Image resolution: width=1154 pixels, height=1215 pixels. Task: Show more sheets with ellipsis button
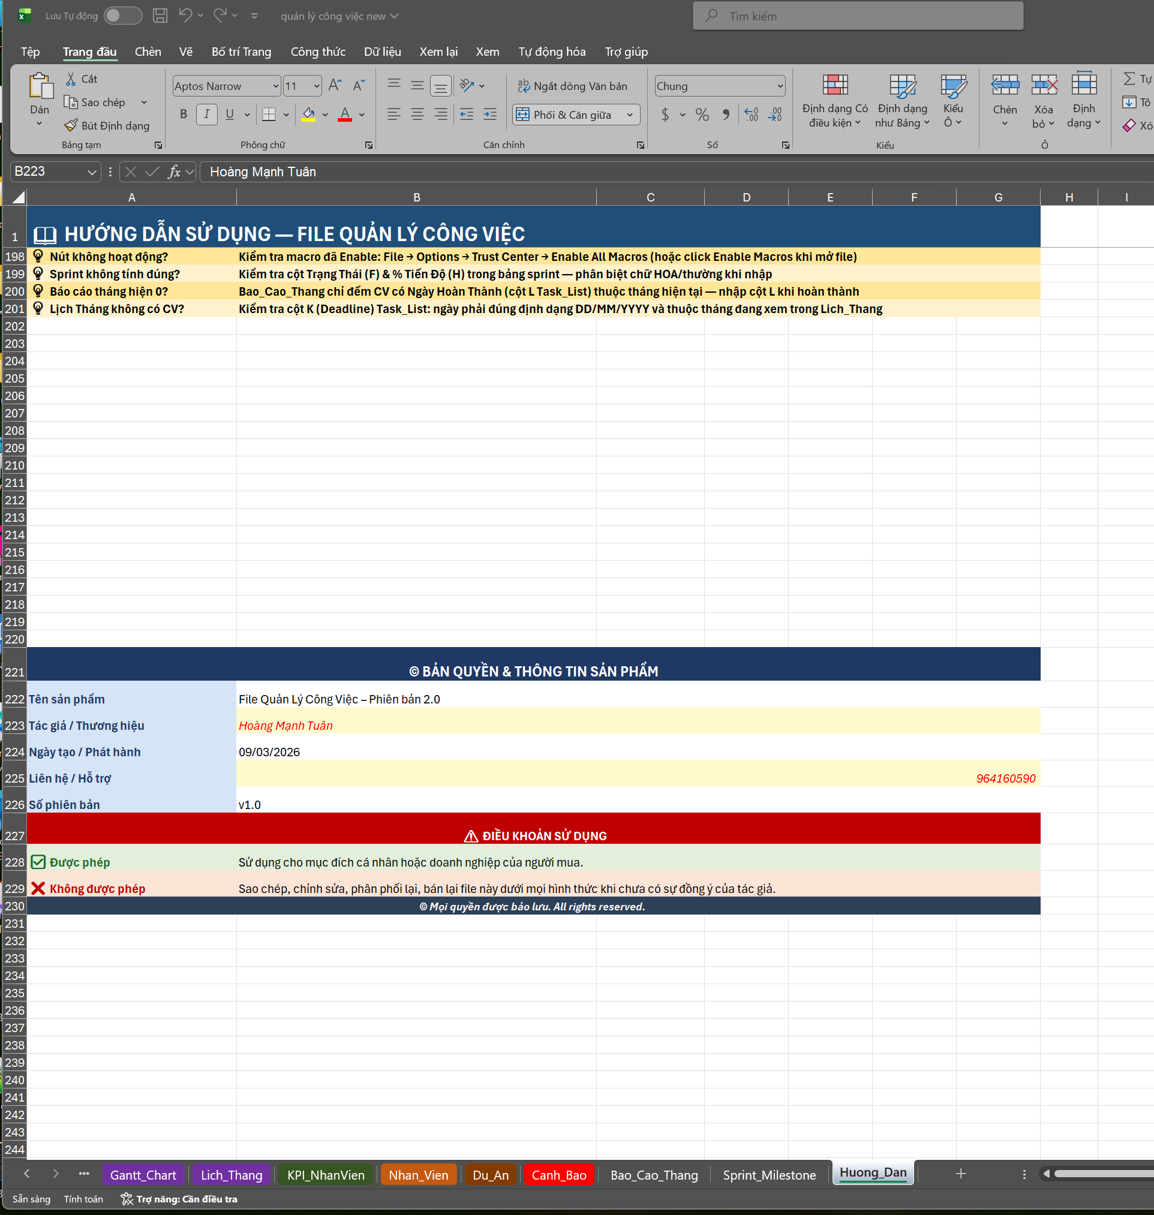click(x=85, y=1174)
